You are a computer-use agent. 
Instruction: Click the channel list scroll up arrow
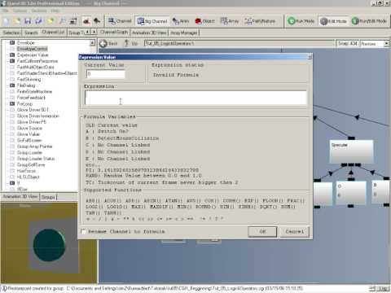pyautogui.click(x=92, y=43)
